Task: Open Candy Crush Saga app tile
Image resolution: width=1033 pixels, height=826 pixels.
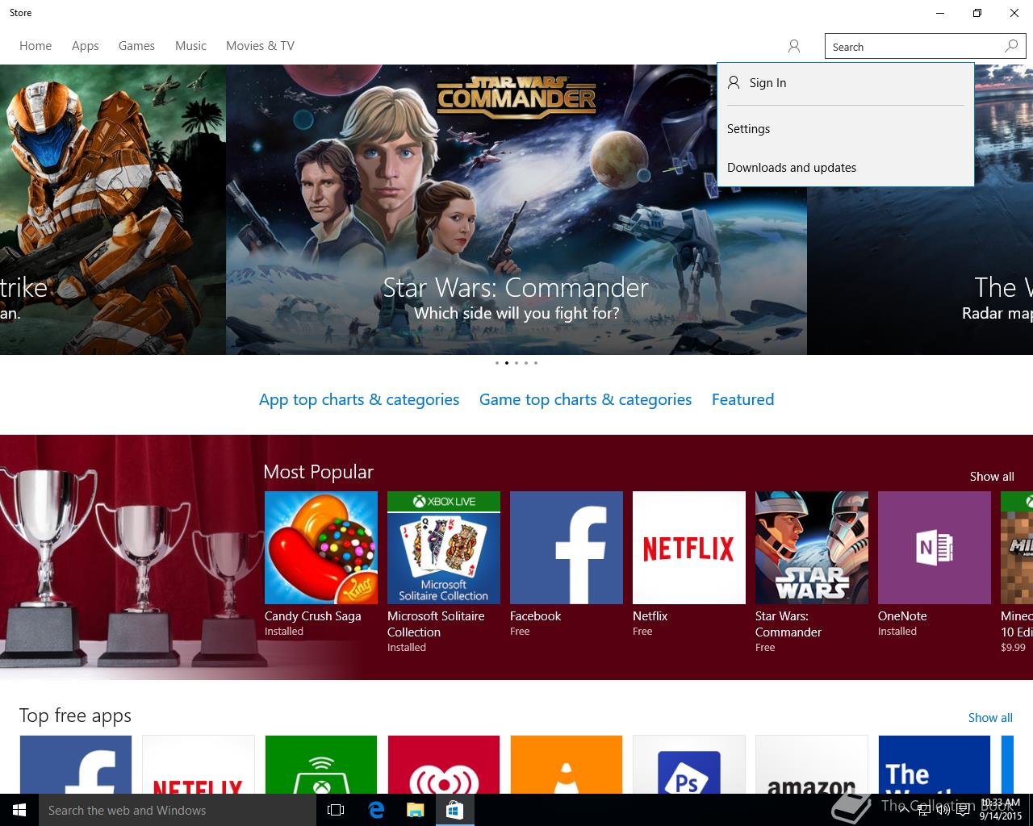Action: coord(321,548)
